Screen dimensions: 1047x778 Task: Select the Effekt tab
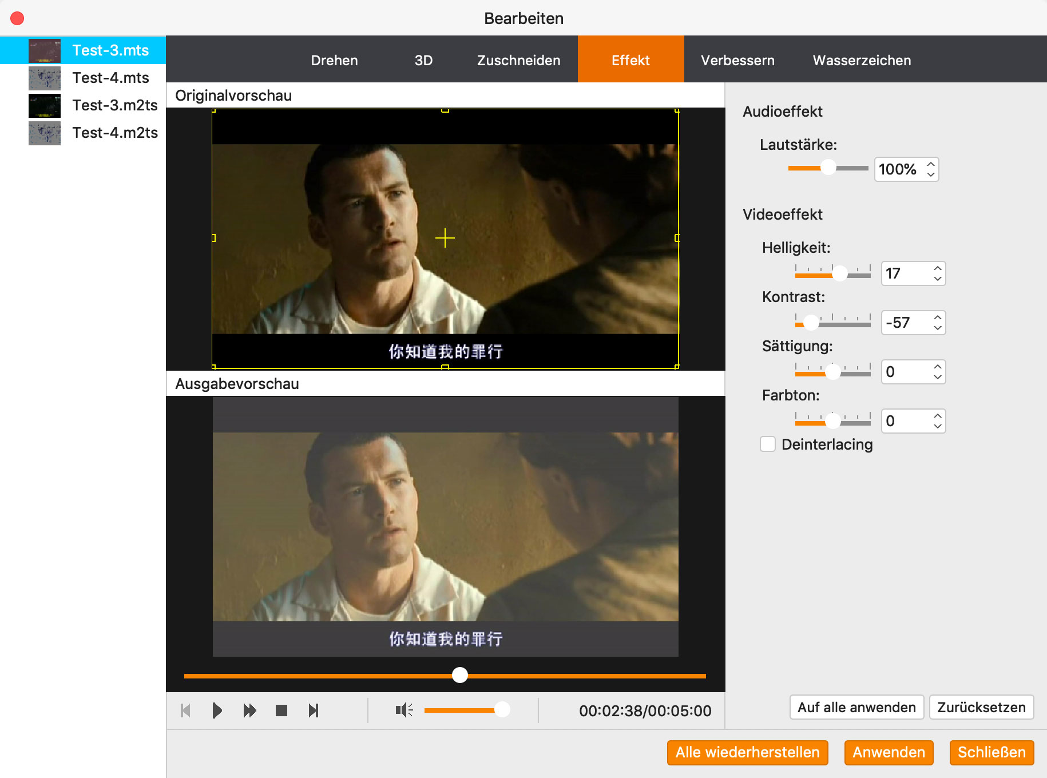(630, 59)
